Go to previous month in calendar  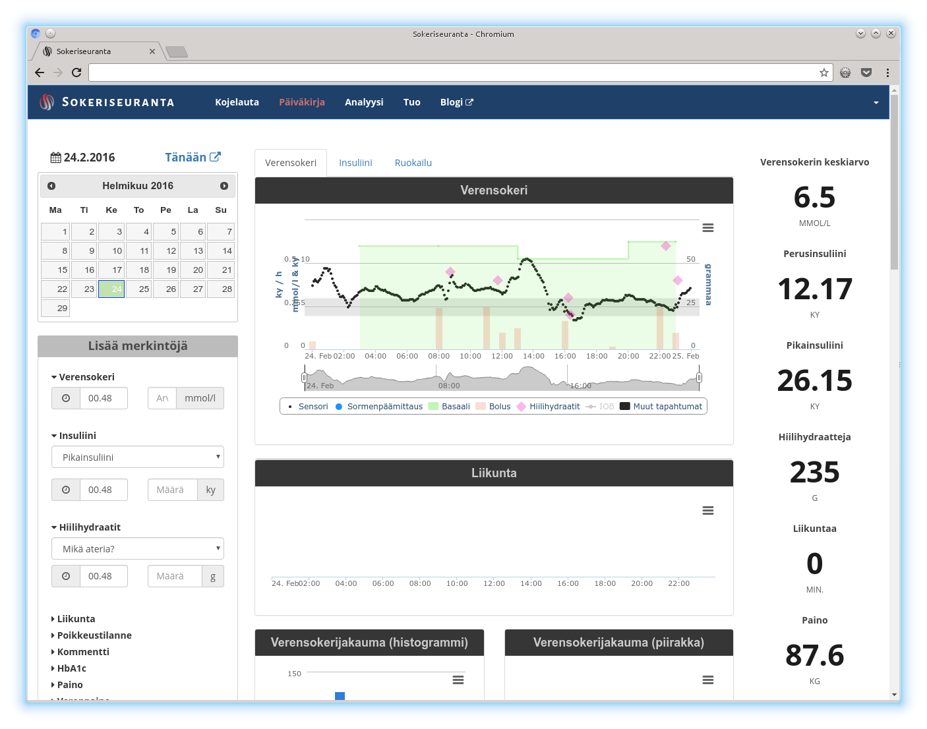pyautogui.click(x=51, y=186)
